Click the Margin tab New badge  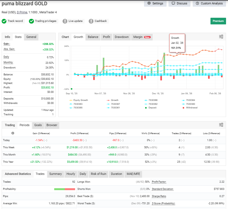pos(147,37)
